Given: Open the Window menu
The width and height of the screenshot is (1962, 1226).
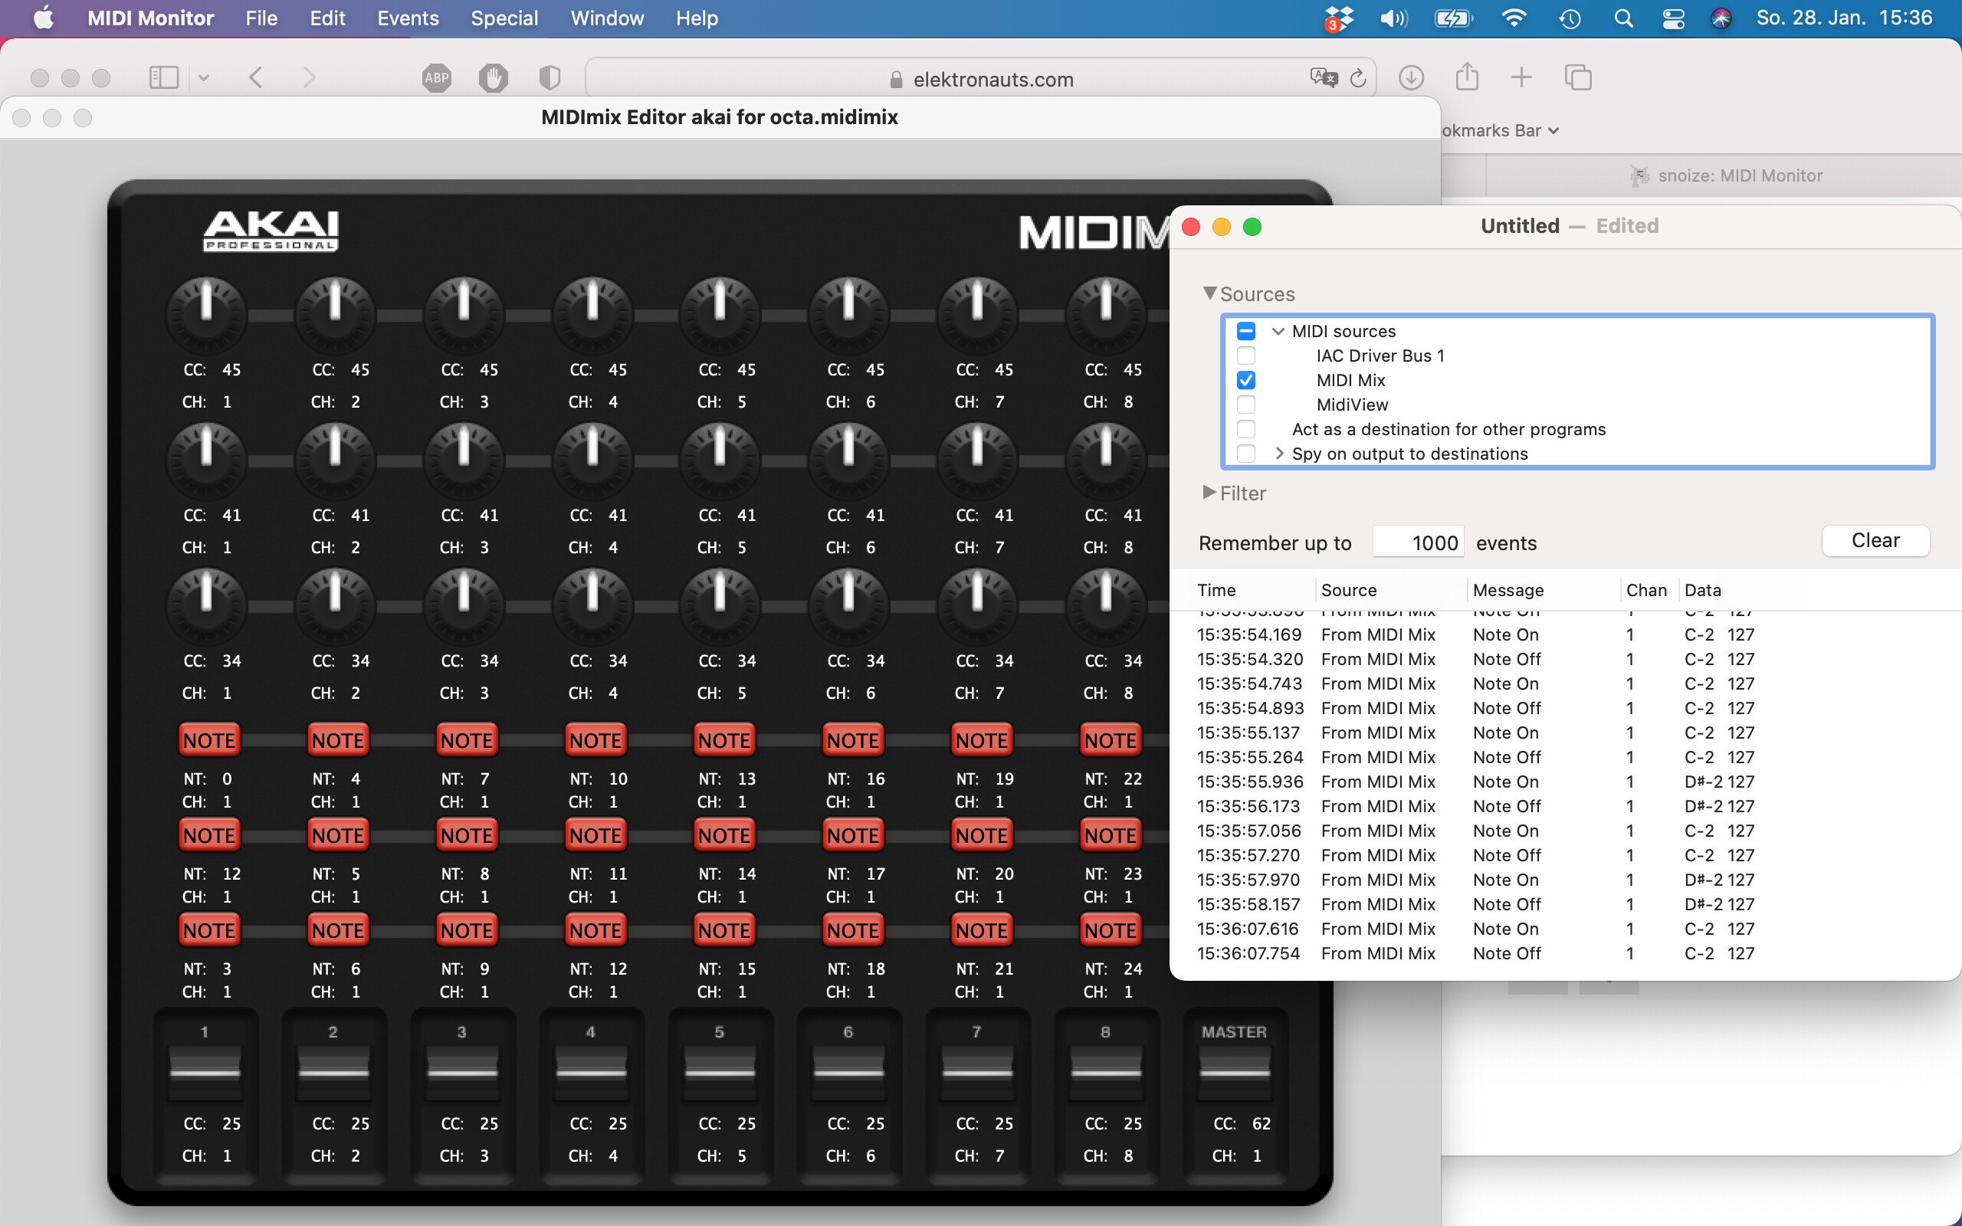Looking at the screenshot, I should [607, 18].
